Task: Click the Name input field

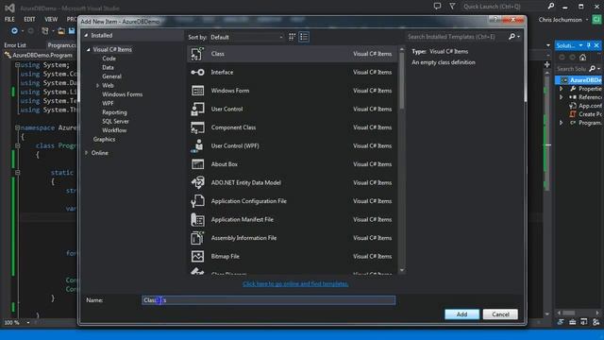Action: pyautogui.click(x=268, y=300)
